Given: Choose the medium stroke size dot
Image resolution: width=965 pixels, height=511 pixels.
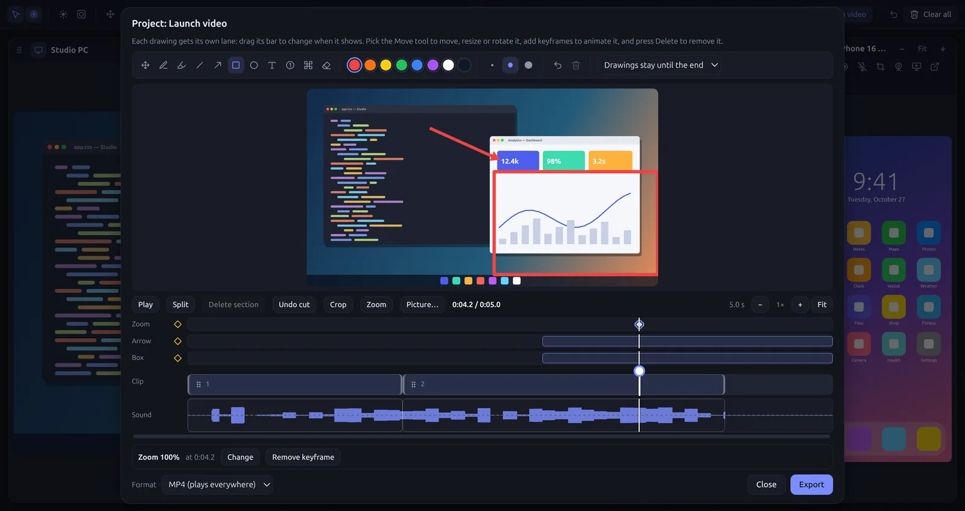Looking at the screenshot, I should point(510,65).
